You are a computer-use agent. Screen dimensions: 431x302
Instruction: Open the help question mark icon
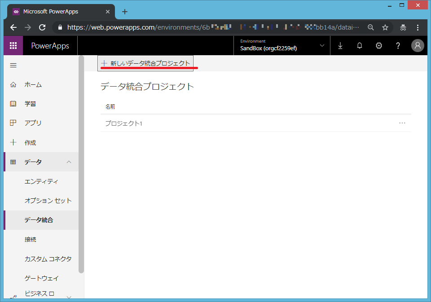pyautogui.click(x=398, y=46)
